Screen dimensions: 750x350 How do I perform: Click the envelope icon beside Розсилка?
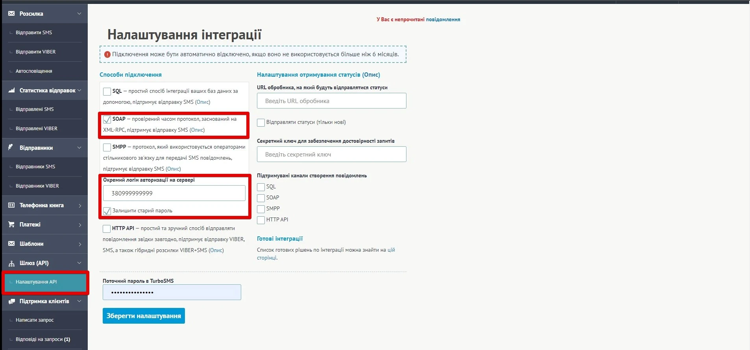point(11,14)
